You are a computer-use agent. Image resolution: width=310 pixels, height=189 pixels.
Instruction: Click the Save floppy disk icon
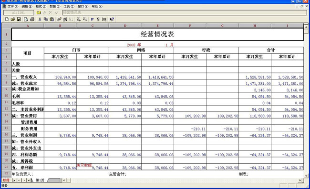19,19
